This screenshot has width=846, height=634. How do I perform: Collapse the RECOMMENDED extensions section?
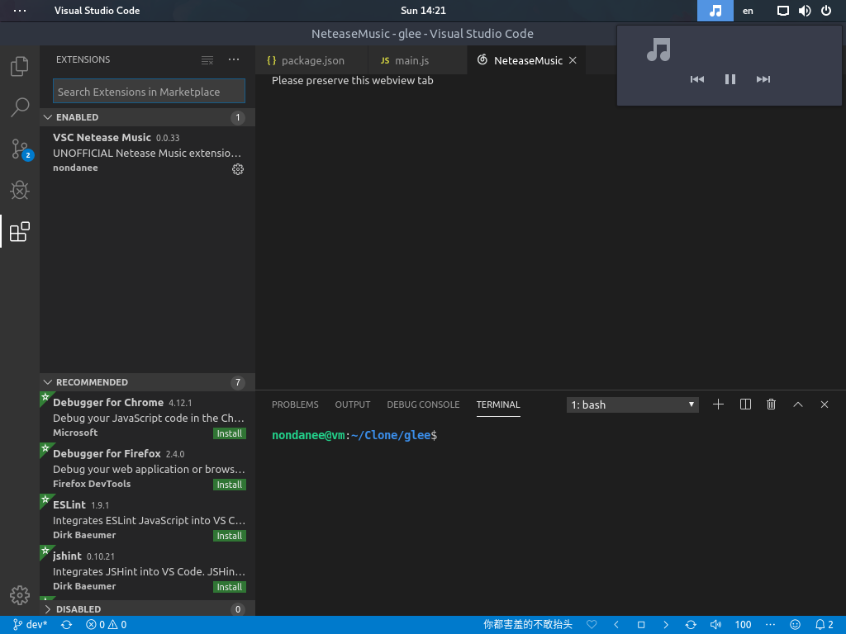147,382
